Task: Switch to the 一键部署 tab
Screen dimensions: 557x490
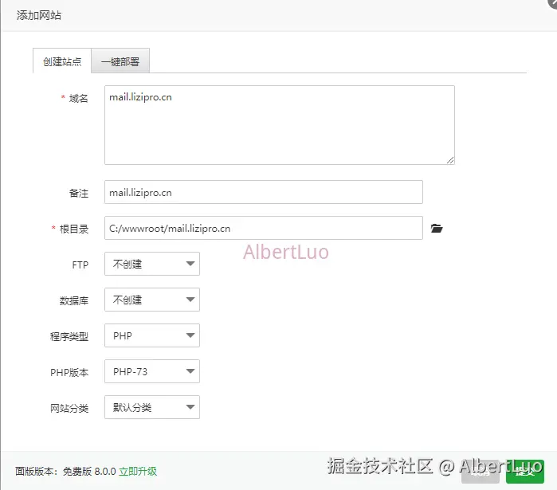Action: [x=120, y=61]
